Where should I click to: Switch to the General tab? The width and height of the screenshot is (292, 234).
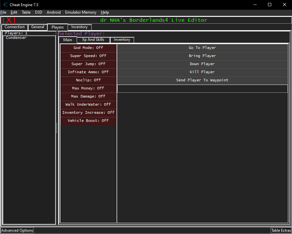(38, 27)
